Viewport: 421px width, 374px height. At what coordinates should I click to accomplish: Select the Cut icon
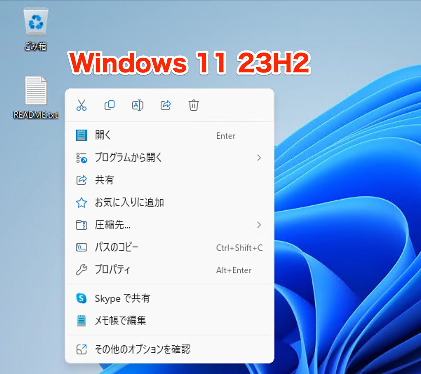[81, 105]
